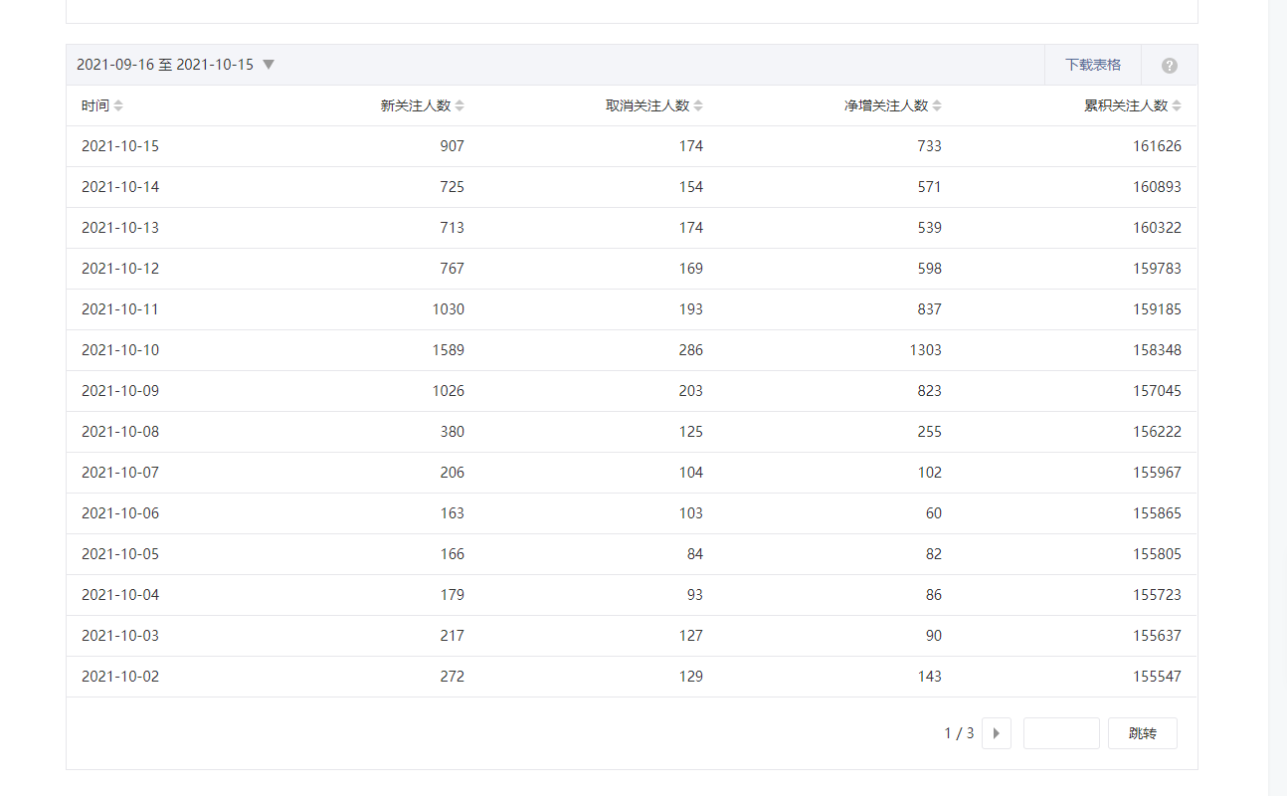The width and height of the screenshot is (1287, 796).
Task: Click the 2021-10-02 row date
Action: pyautogui.click(x=120, y=677)
